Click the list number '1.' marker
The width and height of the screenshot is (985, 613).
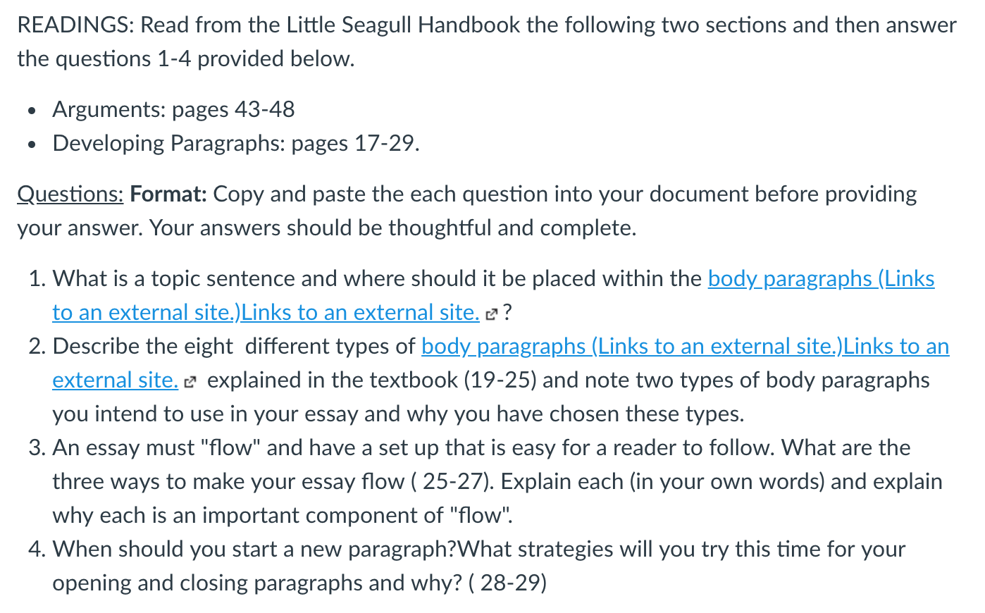click(38, 278)
